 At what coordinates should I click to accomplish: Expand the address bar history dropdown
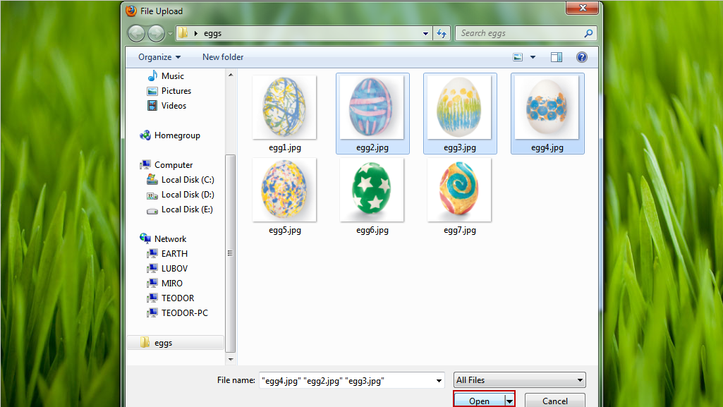coord(425,34)
